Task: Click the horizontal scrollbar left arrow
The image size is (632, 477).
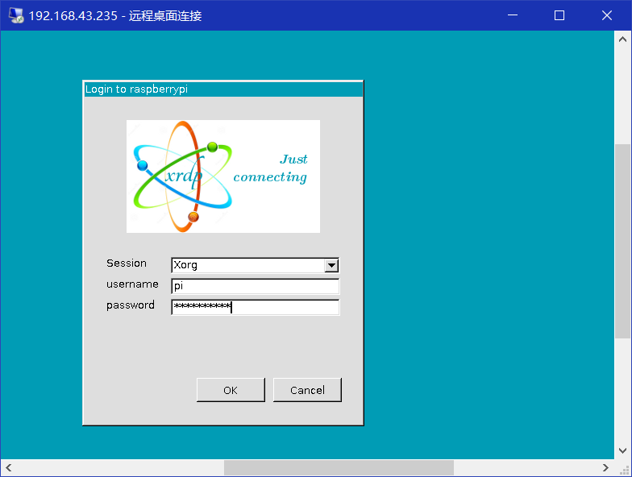Action: point(8,467)
